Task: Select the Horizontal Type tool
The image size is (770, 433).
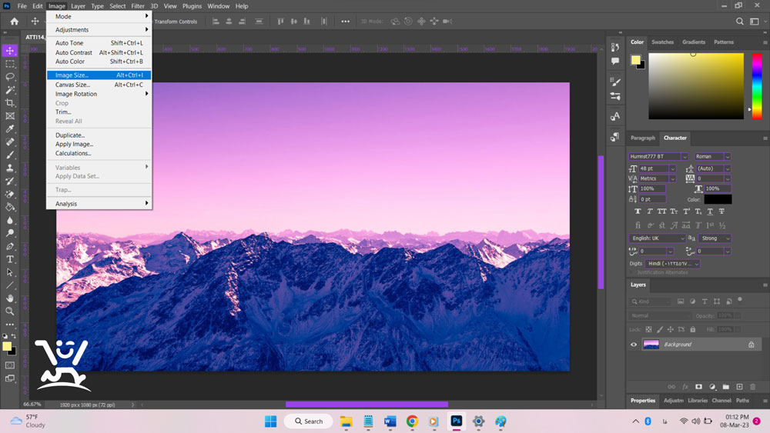Action: (x=10, y=259)
